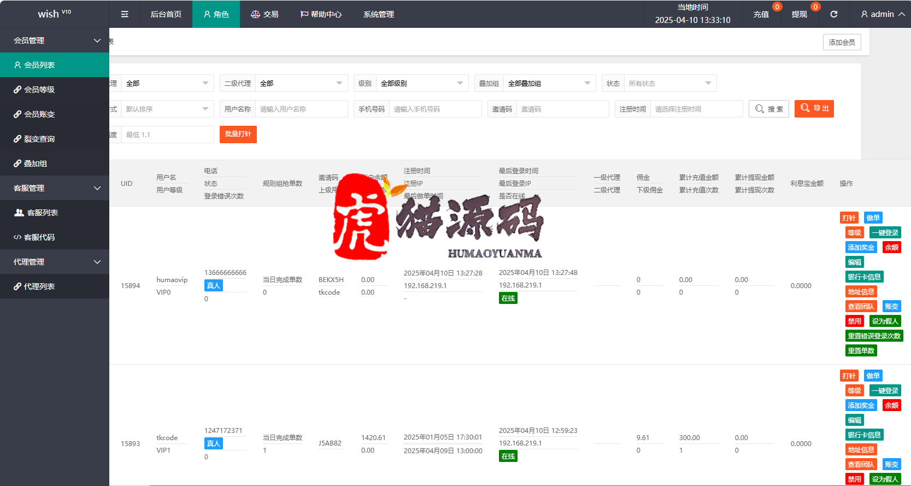Open the 状态 所有状态 dropdown
Viewport: 911px width, 486px height.
click(x=671, y=83)
